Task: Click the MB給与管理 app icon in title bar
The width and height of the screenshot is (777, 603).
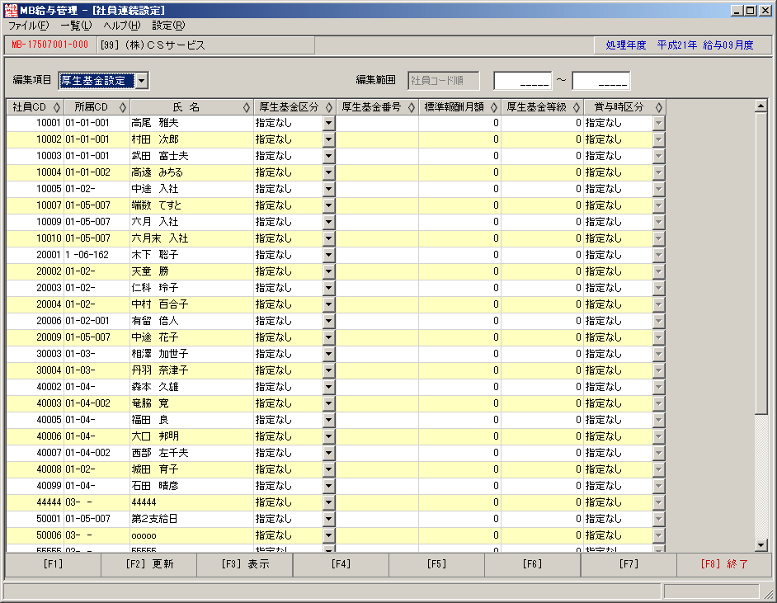Action: [11, 10]
